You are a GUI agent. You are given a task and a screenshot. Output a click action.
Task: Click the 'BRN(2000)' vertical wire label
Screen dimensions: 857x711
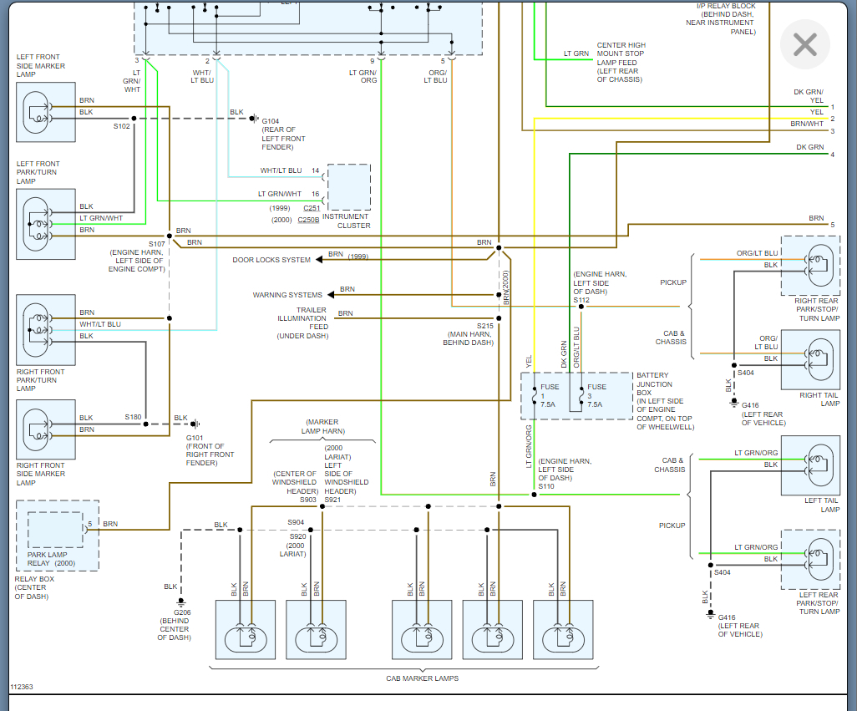[x=506, y=287]
